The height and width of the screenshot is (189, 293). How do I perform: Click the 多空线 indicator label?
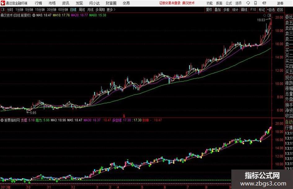(117, 120)
